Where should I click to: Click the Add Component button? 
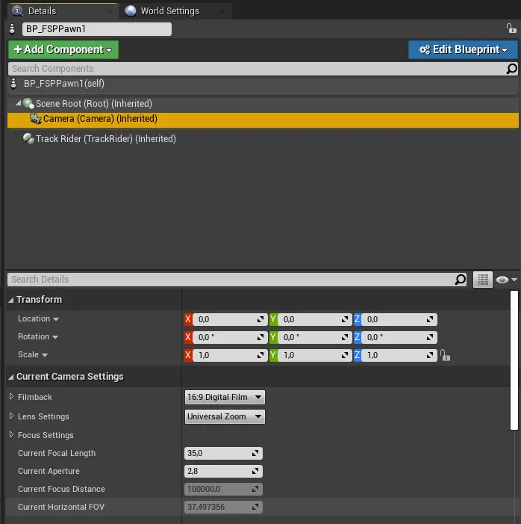tap(63, 49)
